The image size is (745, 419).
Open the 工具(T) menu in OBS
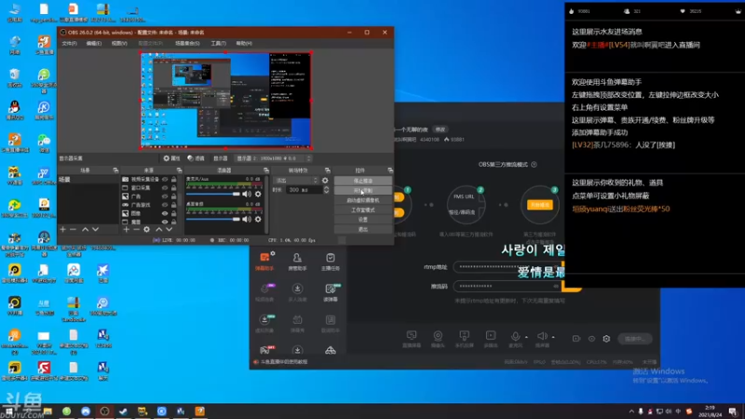(218, 43)
